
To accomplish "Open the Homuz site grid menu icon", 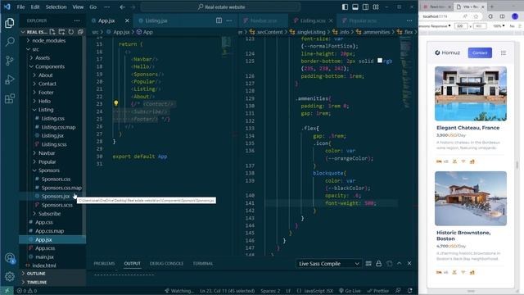I will click(504, 52).
